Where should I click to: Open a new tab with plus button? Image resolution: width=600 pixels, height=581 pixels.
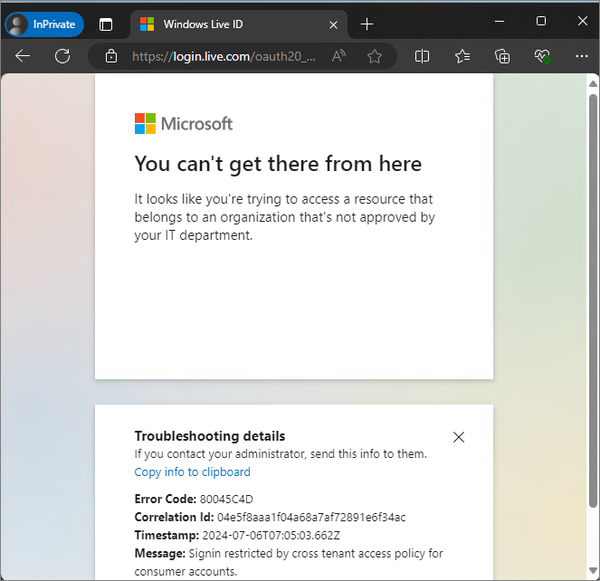(x=367, y=24)
